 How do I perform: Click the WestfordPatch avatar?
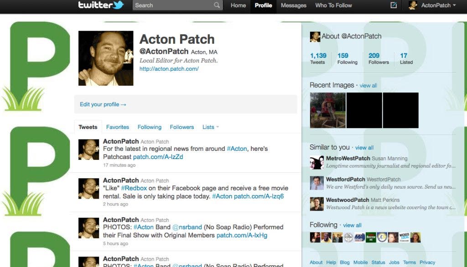pos(317,183)
